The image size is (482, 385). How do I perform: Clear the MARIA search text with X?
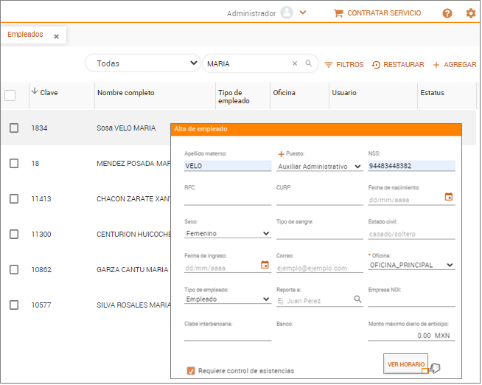tap(295, 64)
